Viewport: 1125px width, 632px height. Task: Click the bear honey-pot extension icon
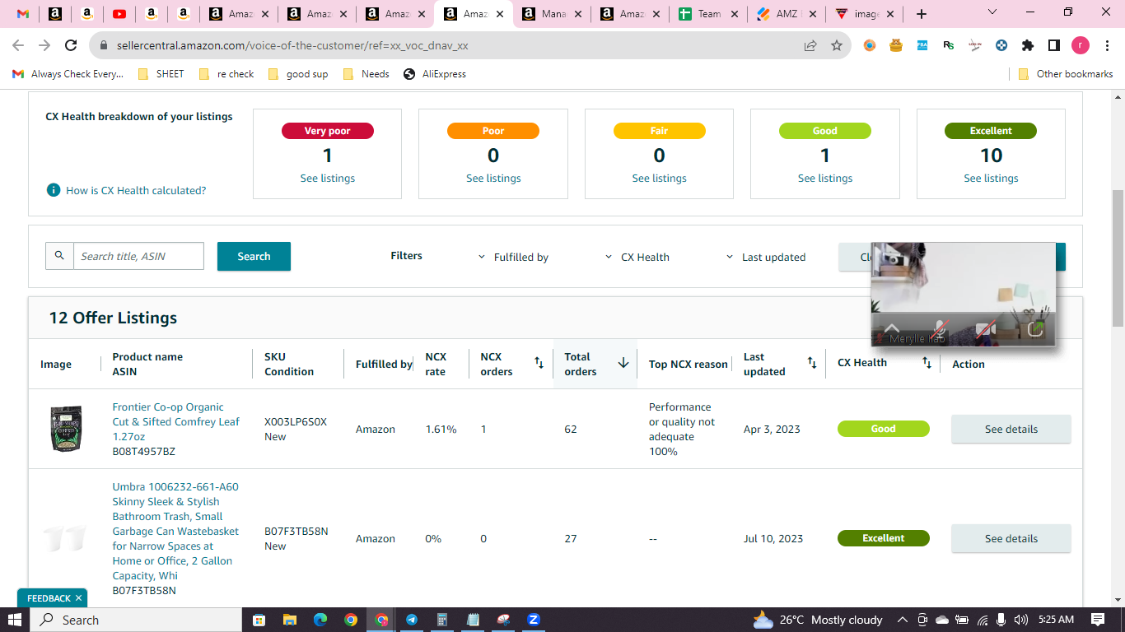tap(896, 46)
